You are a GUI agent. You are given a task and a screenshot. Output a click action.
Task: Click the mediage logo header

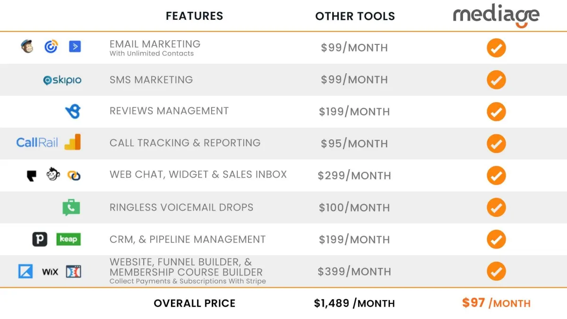(496, 16)
